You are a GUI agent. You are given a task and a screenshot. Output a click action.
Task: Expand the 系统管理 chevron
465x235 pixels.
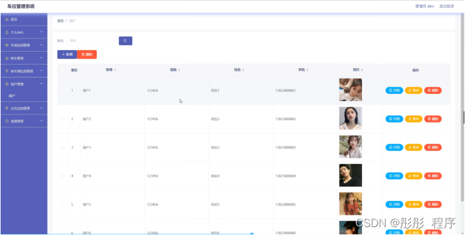tap(41, 121)
